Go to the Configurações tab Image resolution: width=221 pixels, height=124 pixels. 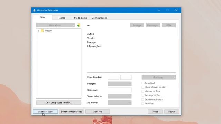[99, 18]
